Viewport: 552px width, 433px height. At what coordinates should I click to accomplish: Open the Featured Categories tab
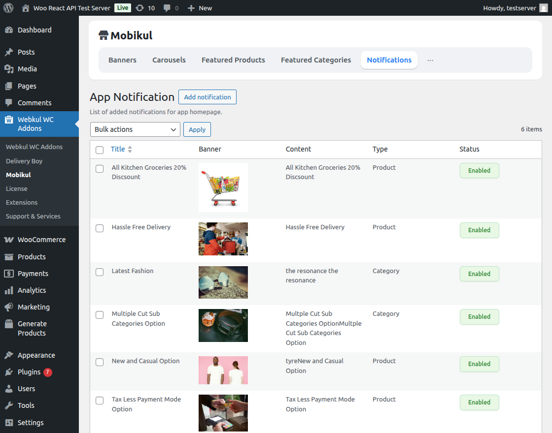click(315, 60)
